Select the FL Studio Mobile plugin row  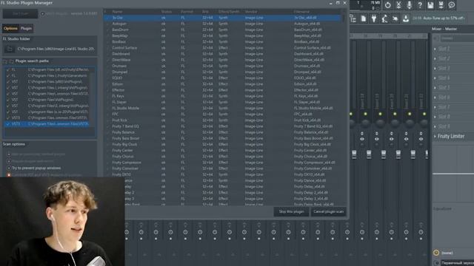(x=222, y=109)
